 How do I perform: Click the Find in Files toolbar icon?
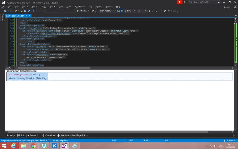93,11
